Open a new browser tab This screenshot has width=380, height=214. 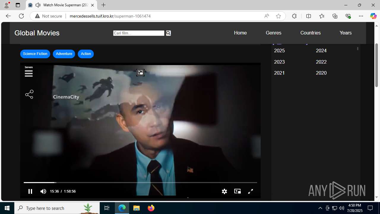pyautogui.click(x=103, y=5)
